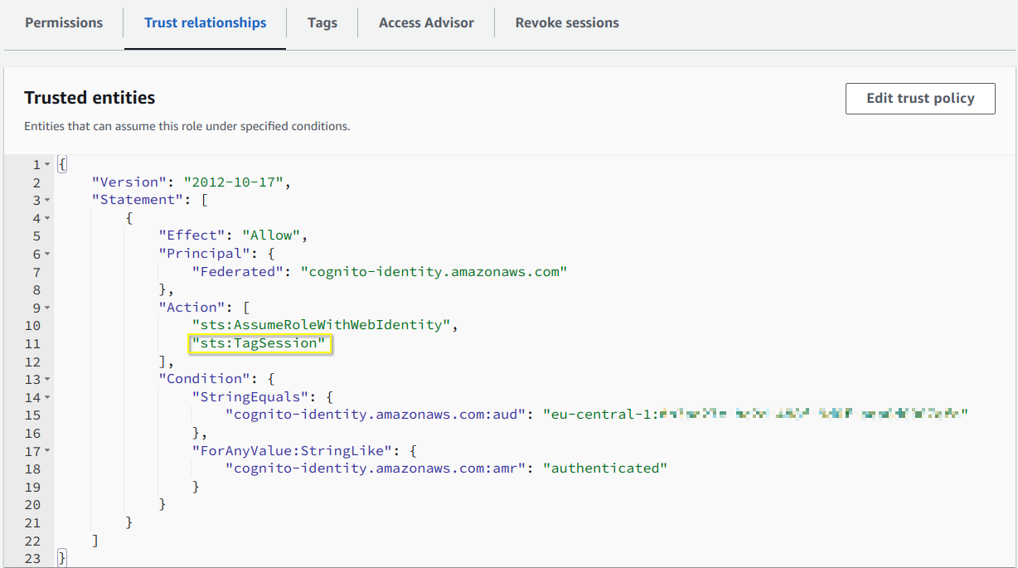
Task: Open the Tags tab
Action: [322, 22]
